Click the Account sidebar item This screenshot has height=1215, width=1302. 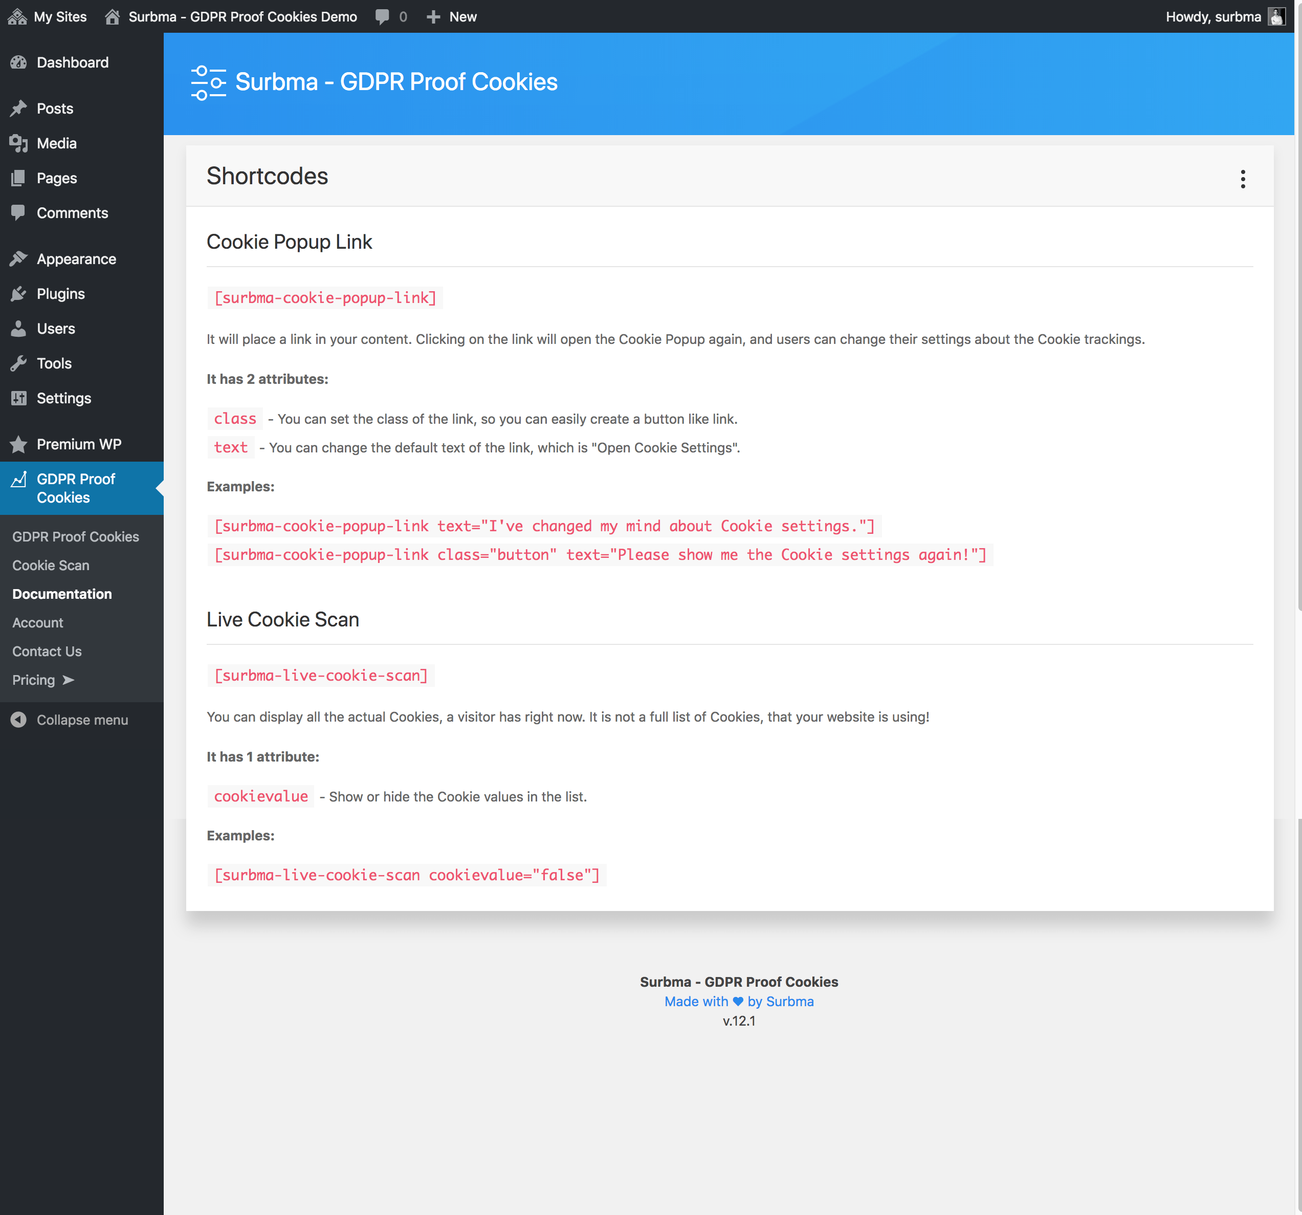click(x=38, y=622)
